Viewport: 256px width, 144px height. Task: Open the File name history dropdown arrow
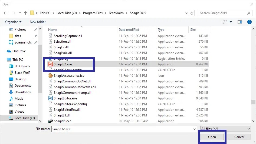[x=195, y=129]
